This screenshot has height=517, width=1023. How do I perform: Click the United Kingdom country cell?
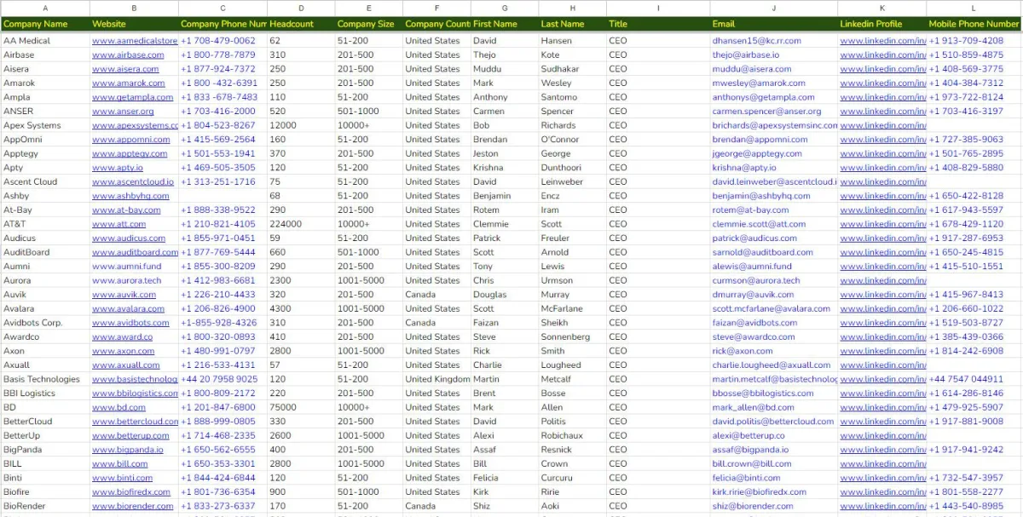pyautogui.click(x=437, y=379)
